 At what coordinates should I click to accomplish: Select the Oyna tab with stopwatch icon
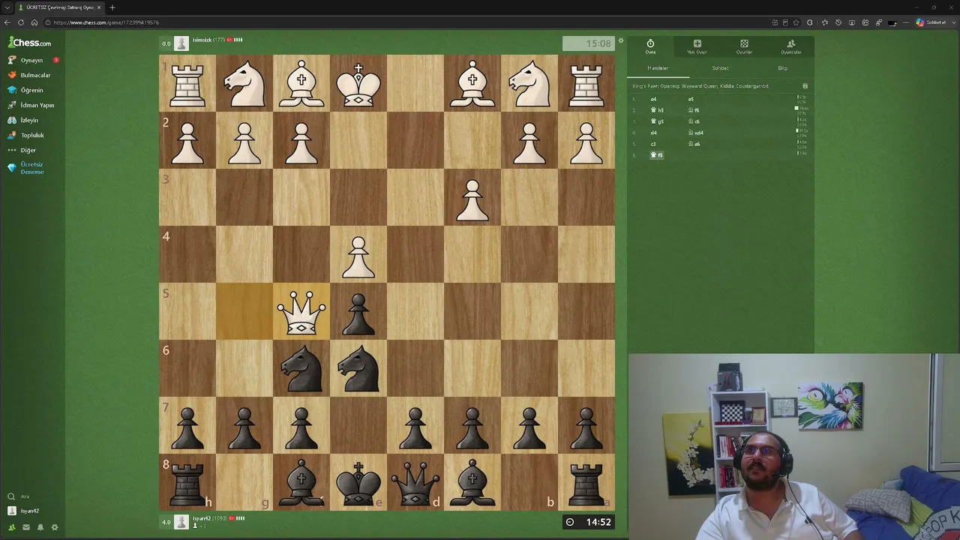click(x=650, y=46)
